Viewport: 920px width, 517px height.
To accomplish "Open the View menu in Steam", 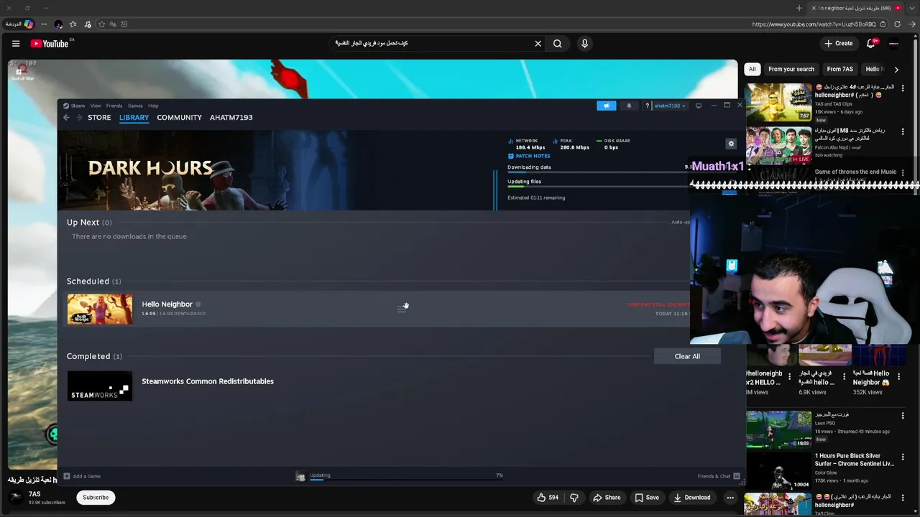I will click(96, 106).
